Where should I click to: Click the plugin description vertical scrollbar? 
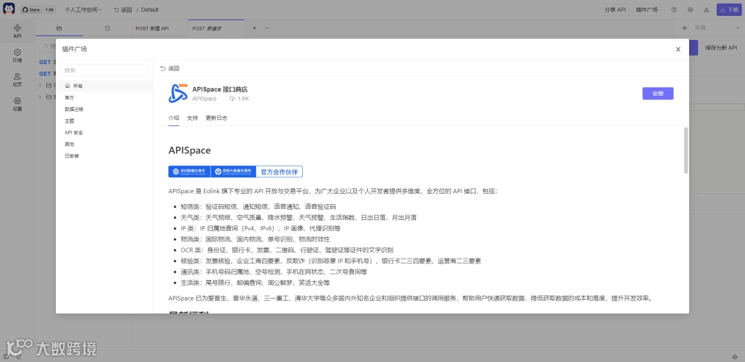pos(686,150)
